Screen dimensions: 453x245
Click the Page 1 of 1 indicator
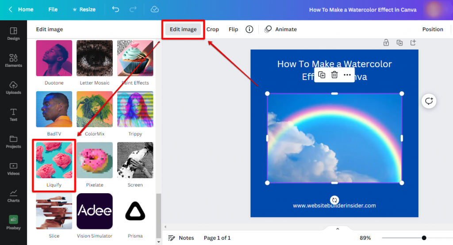pos(217,238)
